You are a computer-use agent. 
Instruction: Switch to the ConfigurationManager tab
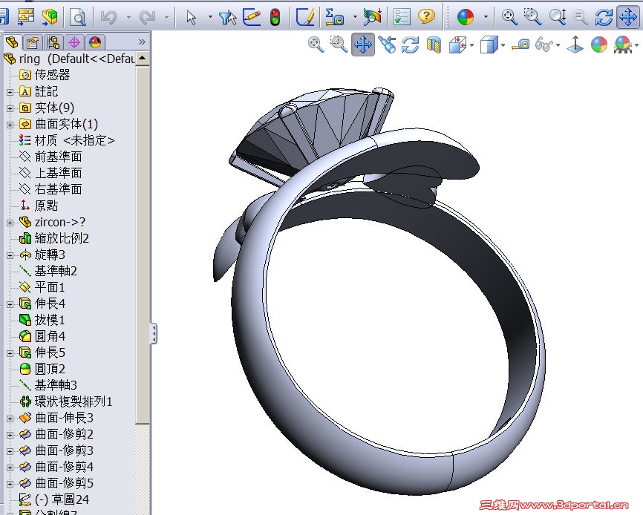53,42
